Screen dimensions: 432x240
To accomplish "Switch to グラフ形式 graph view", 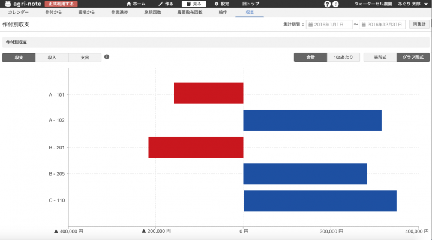I will pyautogui.click(x=413, y=58).
